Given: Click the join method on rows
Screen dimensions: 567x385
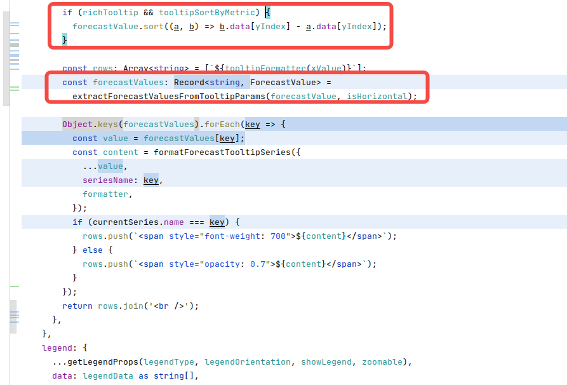Looking at the screenshot, I should coord(133,306).
